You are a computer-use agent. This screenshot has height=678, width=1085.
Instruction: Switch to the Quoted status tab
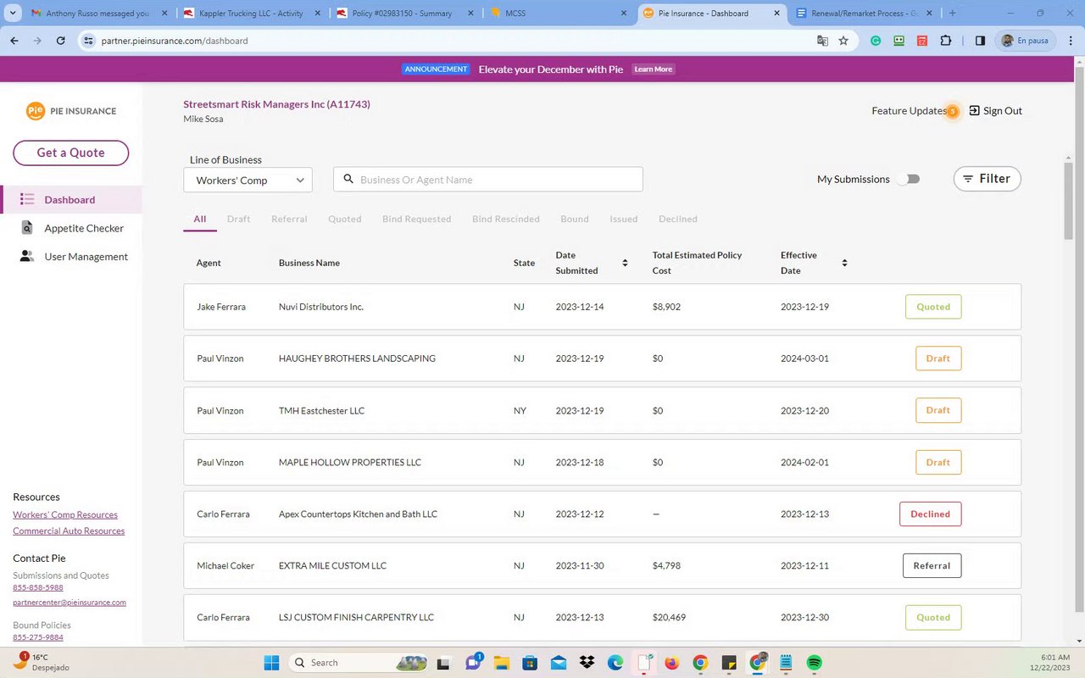345,219
